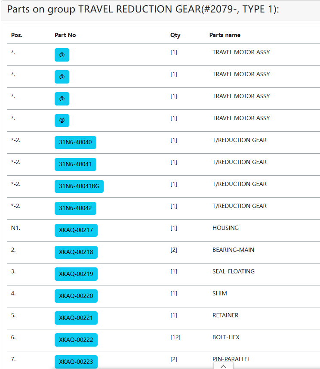This screenshot has height=369, width=320.
Task: Select the XKAQ-00223 pin-parallel part
Action: click(x=76, y=362)
